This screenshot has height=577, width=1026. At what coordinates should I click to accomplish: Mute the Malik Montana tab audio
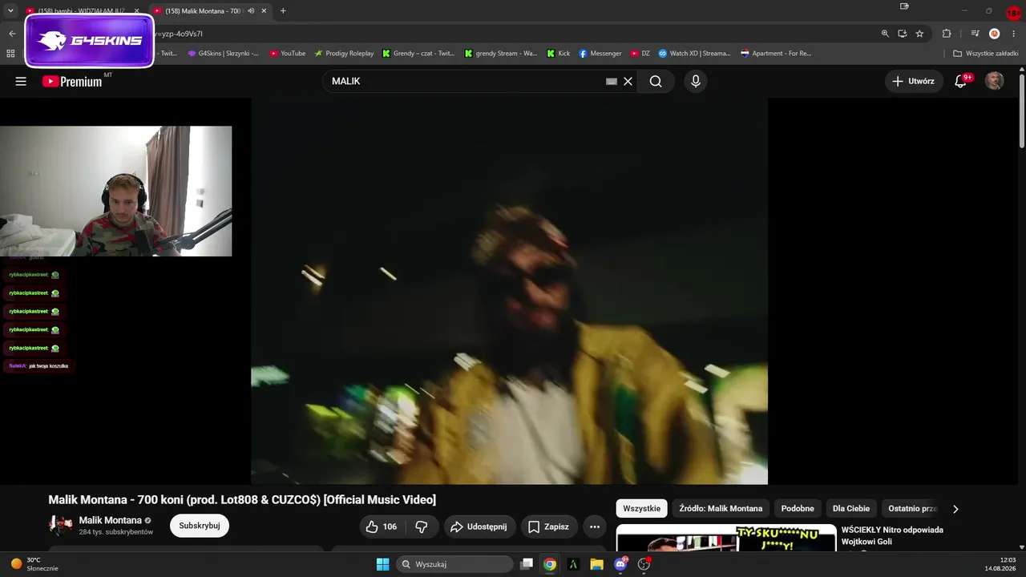coord(252,11)
